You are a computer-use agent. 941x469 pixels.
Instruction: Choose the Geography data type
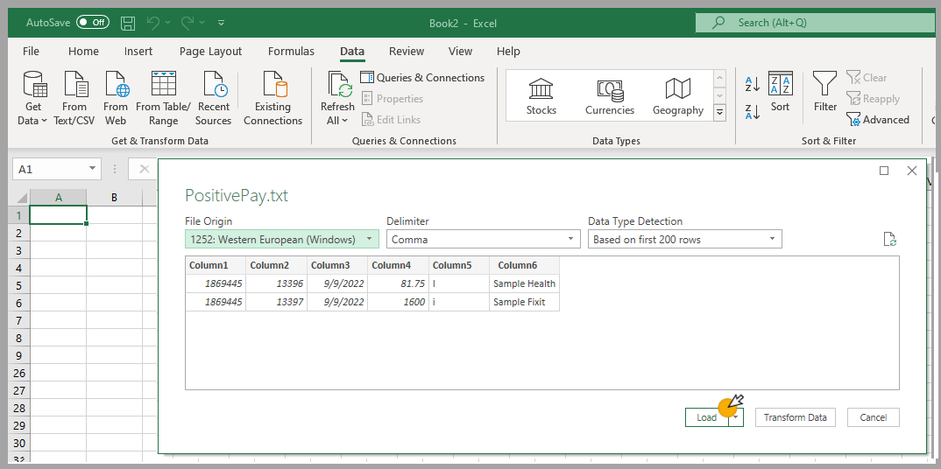[x=678, y=96]
